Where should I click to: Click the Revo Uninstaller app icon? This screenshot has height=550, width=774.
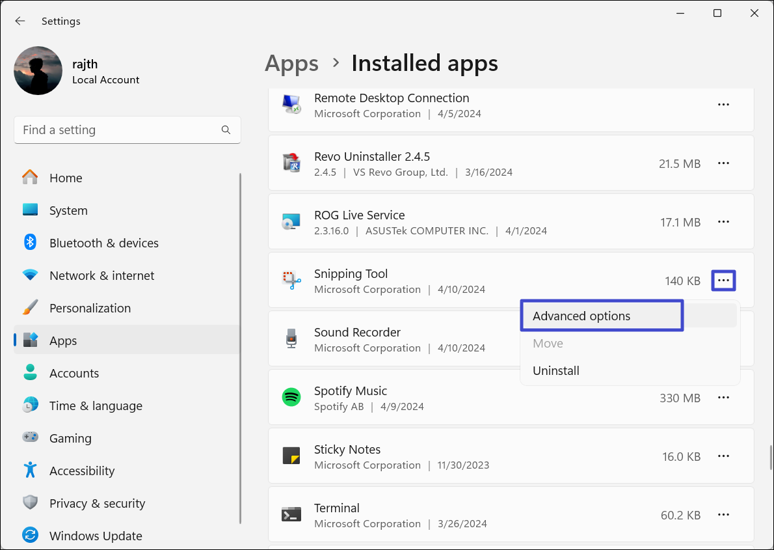tap(291, 163)
